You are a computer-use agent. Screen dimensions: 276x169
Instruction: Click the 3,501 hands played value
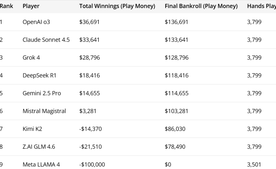[x=254, y=165]
